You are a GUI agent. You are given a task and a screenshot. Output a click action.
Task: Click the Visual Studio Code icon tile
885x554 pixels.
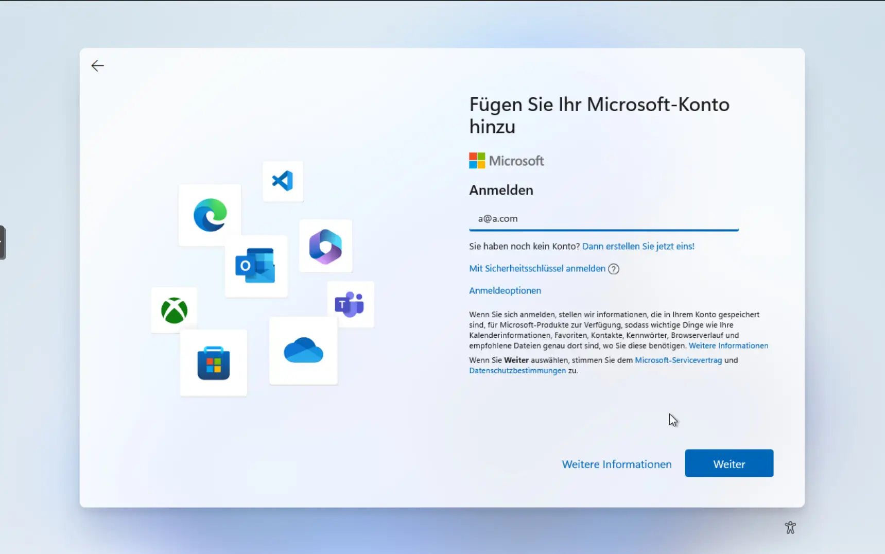point(283,181)
